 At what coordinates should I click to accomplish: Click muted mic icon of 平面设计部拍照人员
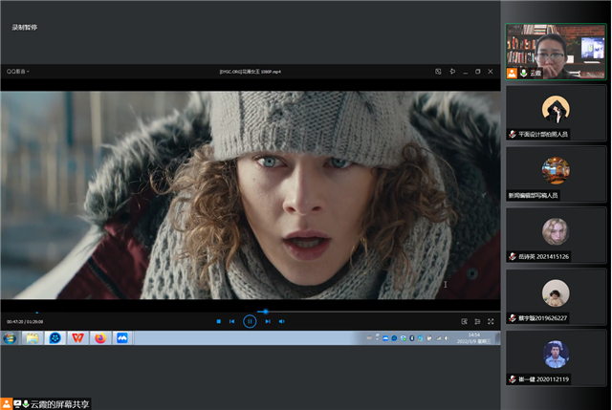coord(513,134)
